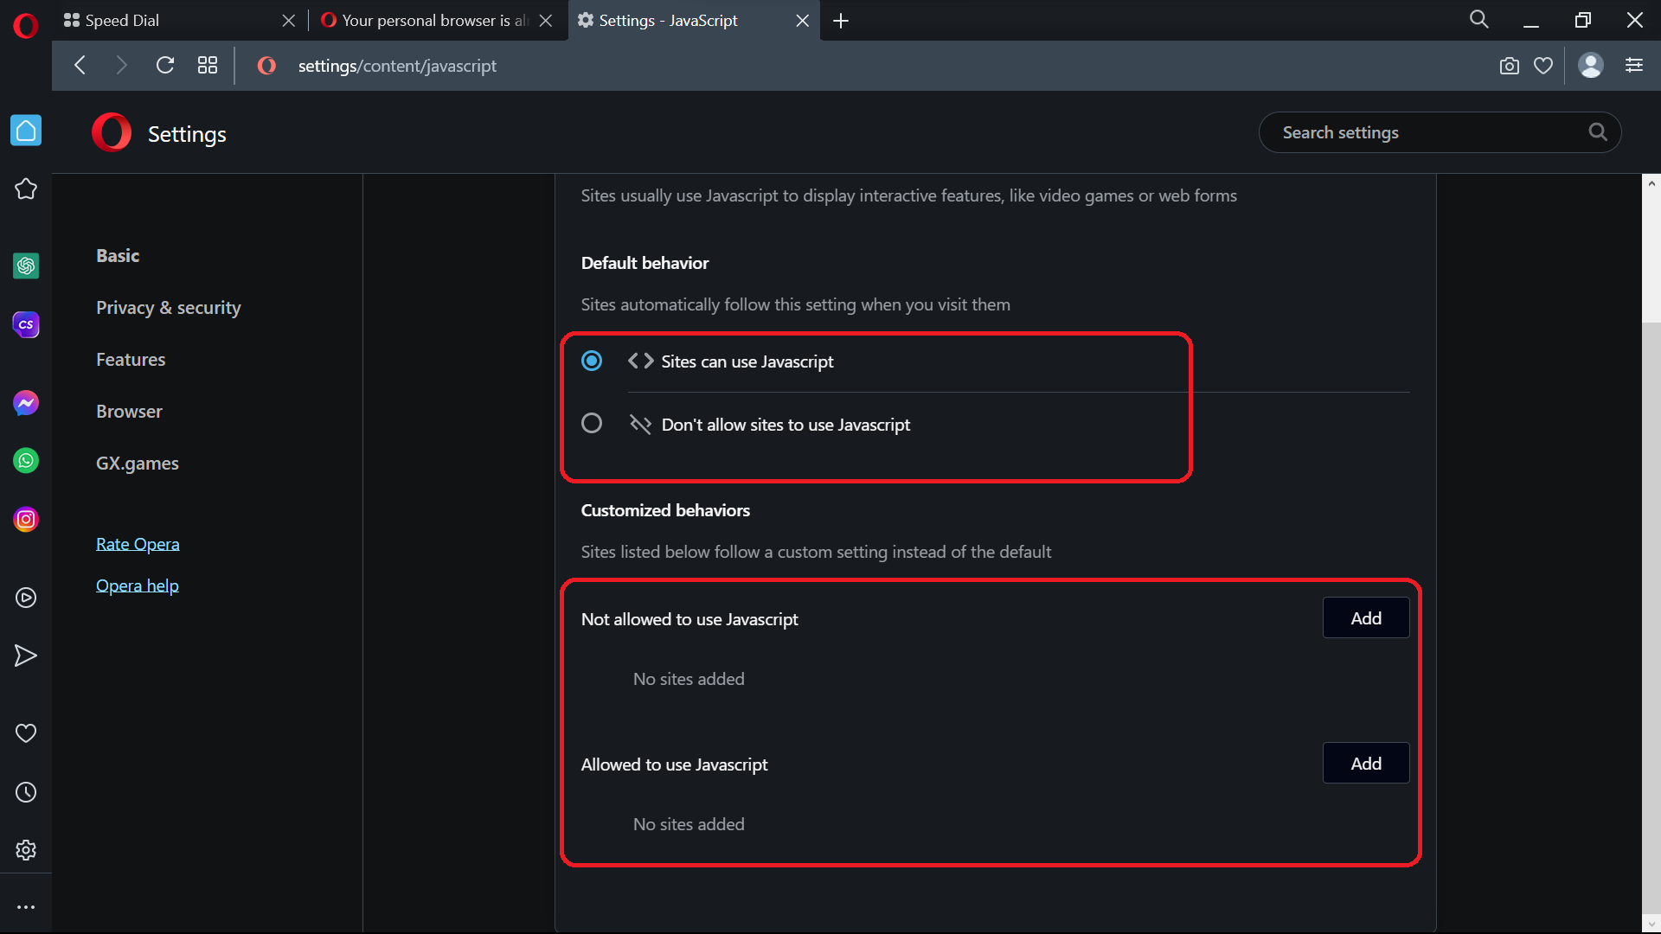Open Instagram in the sidebar

(x=26, y=520)
